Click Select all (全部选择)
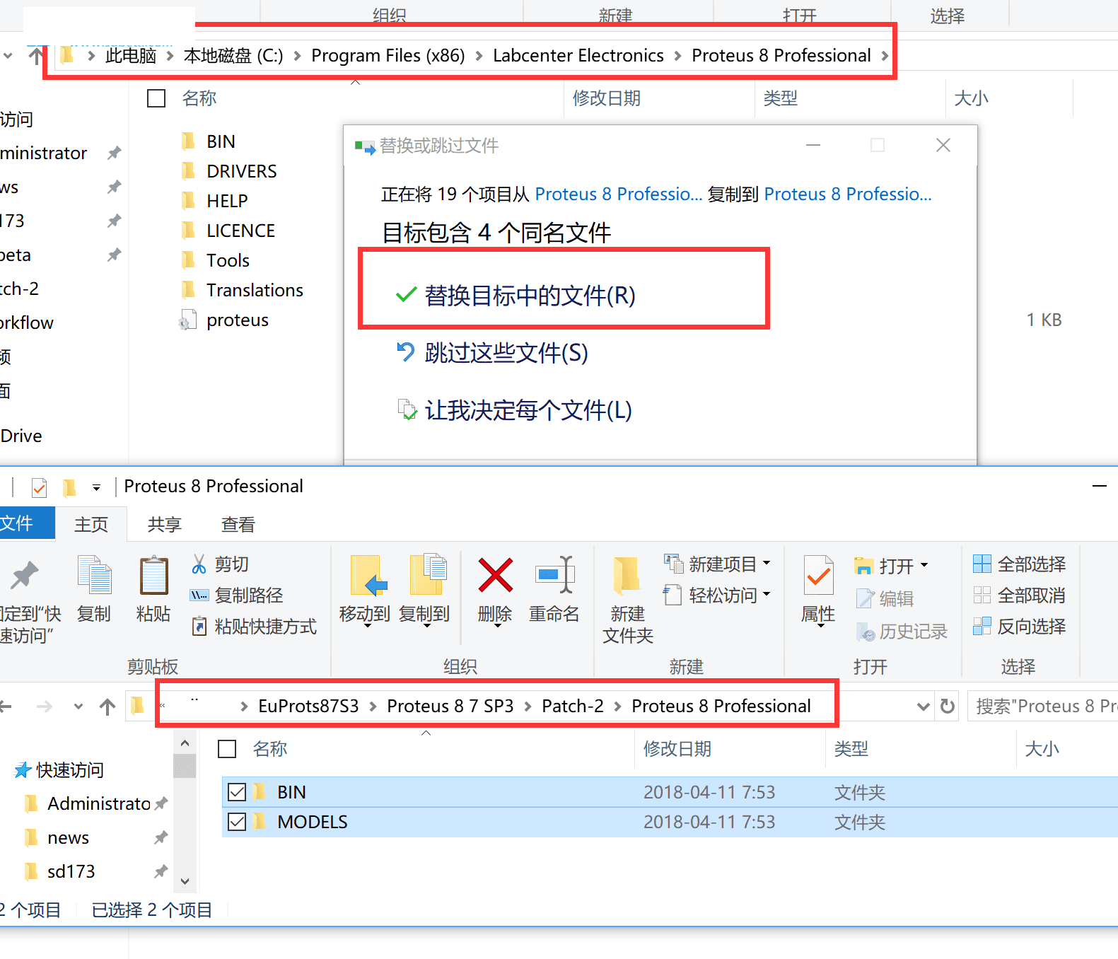The image size is (1118, 959). coord(1019,564)
